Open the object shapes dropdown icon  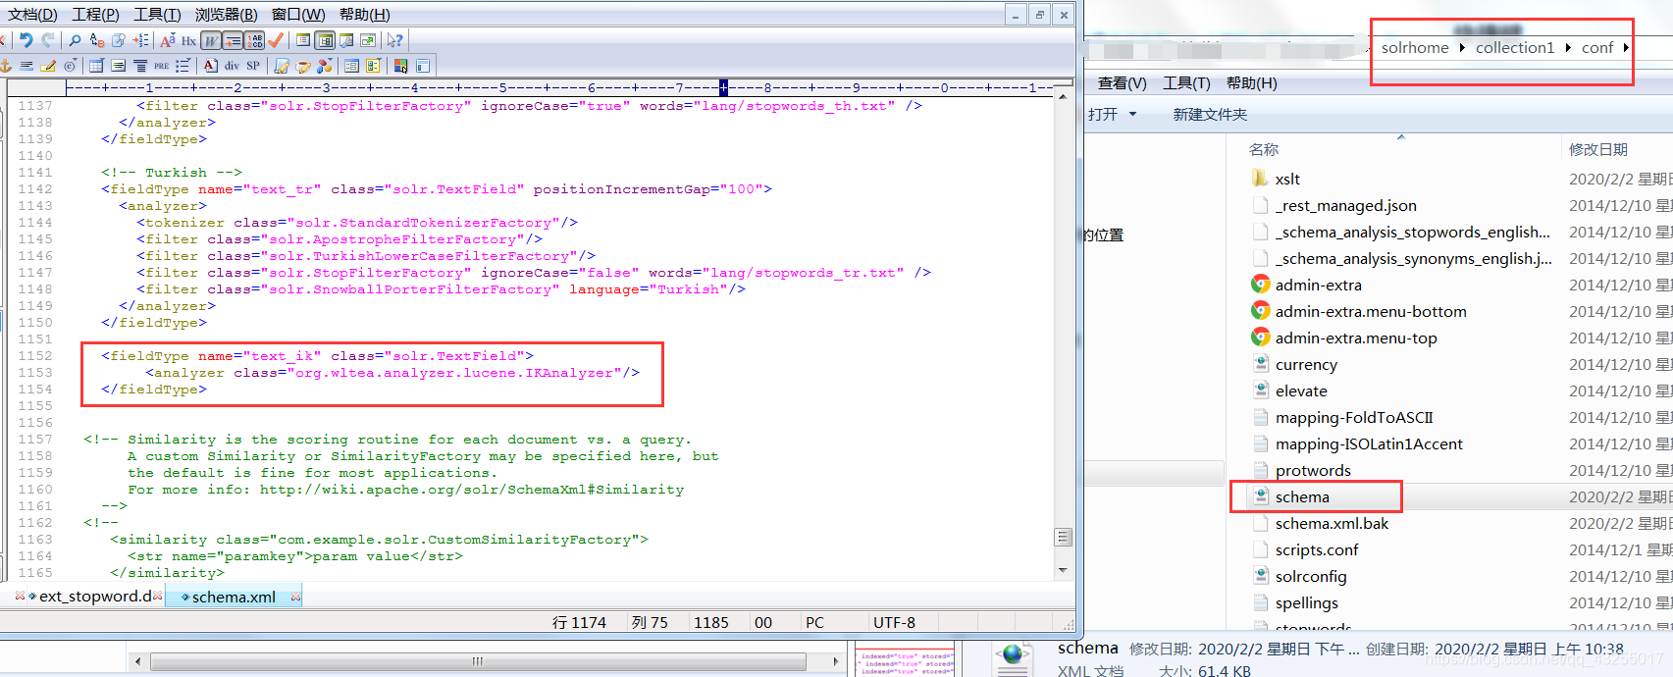pyautogui.click(x=325, y=66)
